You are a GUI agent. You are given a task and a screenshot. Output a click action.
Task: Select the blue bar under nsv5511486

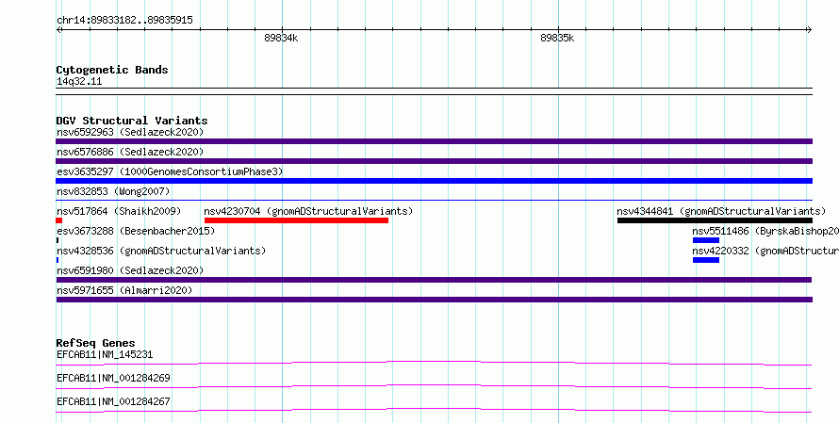706,240
